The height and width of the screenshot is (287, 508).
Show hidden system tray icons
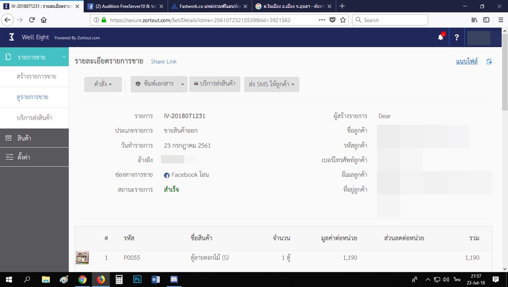(x=428, y=279)
